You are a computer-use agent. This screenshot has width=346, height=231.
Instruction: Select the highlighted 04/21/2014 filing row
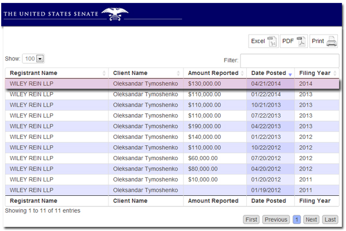point(173,84)
